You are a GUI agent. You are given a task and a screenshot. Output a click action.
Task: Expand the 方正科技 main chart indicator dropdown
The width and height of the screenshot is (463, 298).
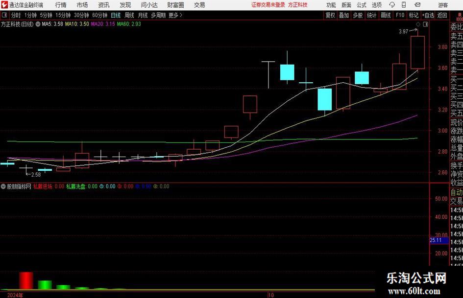click(38, 24)
